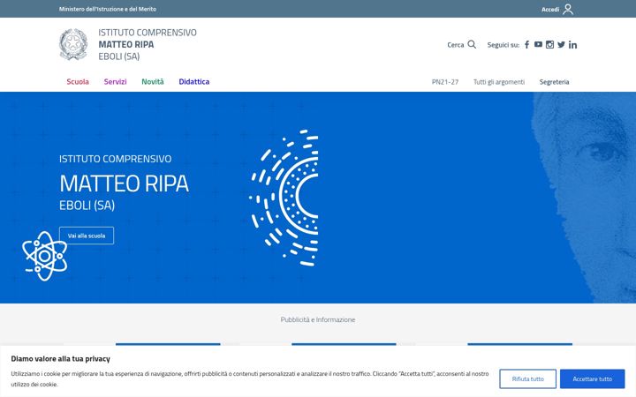Screen dimensions: 636x397
Task: Open the Twitter social icon
Action: pyautogui.click(x=561, y=45)
